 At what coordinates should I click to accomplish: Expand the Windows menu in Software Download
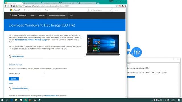pos(42,16)
